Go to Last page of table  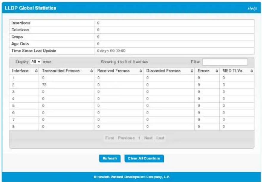coord(160,138)
